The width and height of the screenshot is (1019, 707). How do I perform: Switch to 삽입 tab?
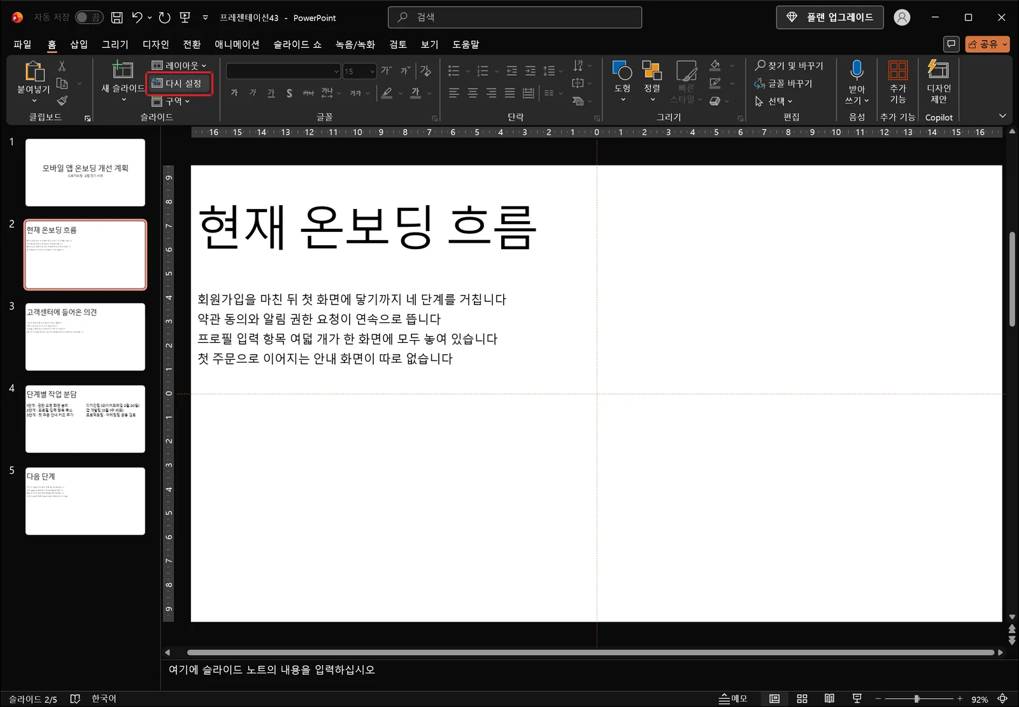(79, 44)
